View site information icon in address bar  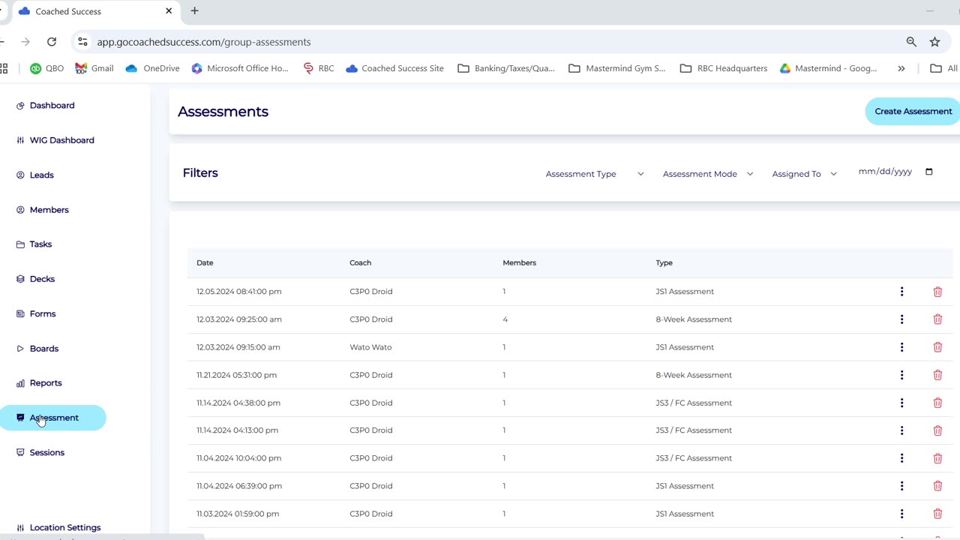click(82, 42)
